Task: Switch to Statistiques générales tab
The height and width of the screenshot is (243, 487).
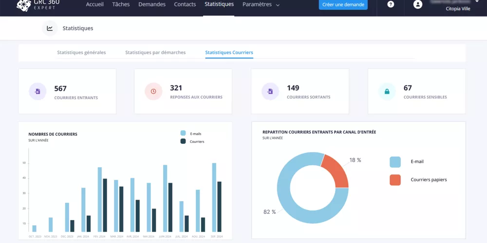Action: pos(81,52)
